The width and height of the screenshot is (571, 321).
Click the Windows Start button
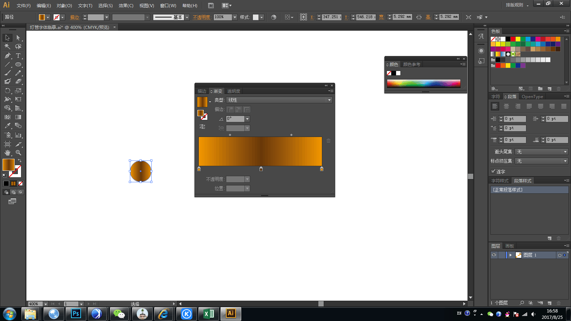10,314
